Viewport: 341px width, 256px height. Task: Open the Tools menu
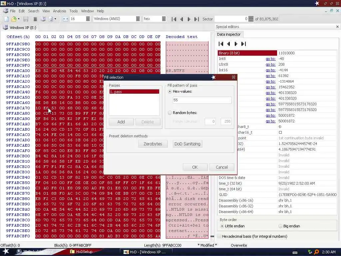(x=74, y=11)
